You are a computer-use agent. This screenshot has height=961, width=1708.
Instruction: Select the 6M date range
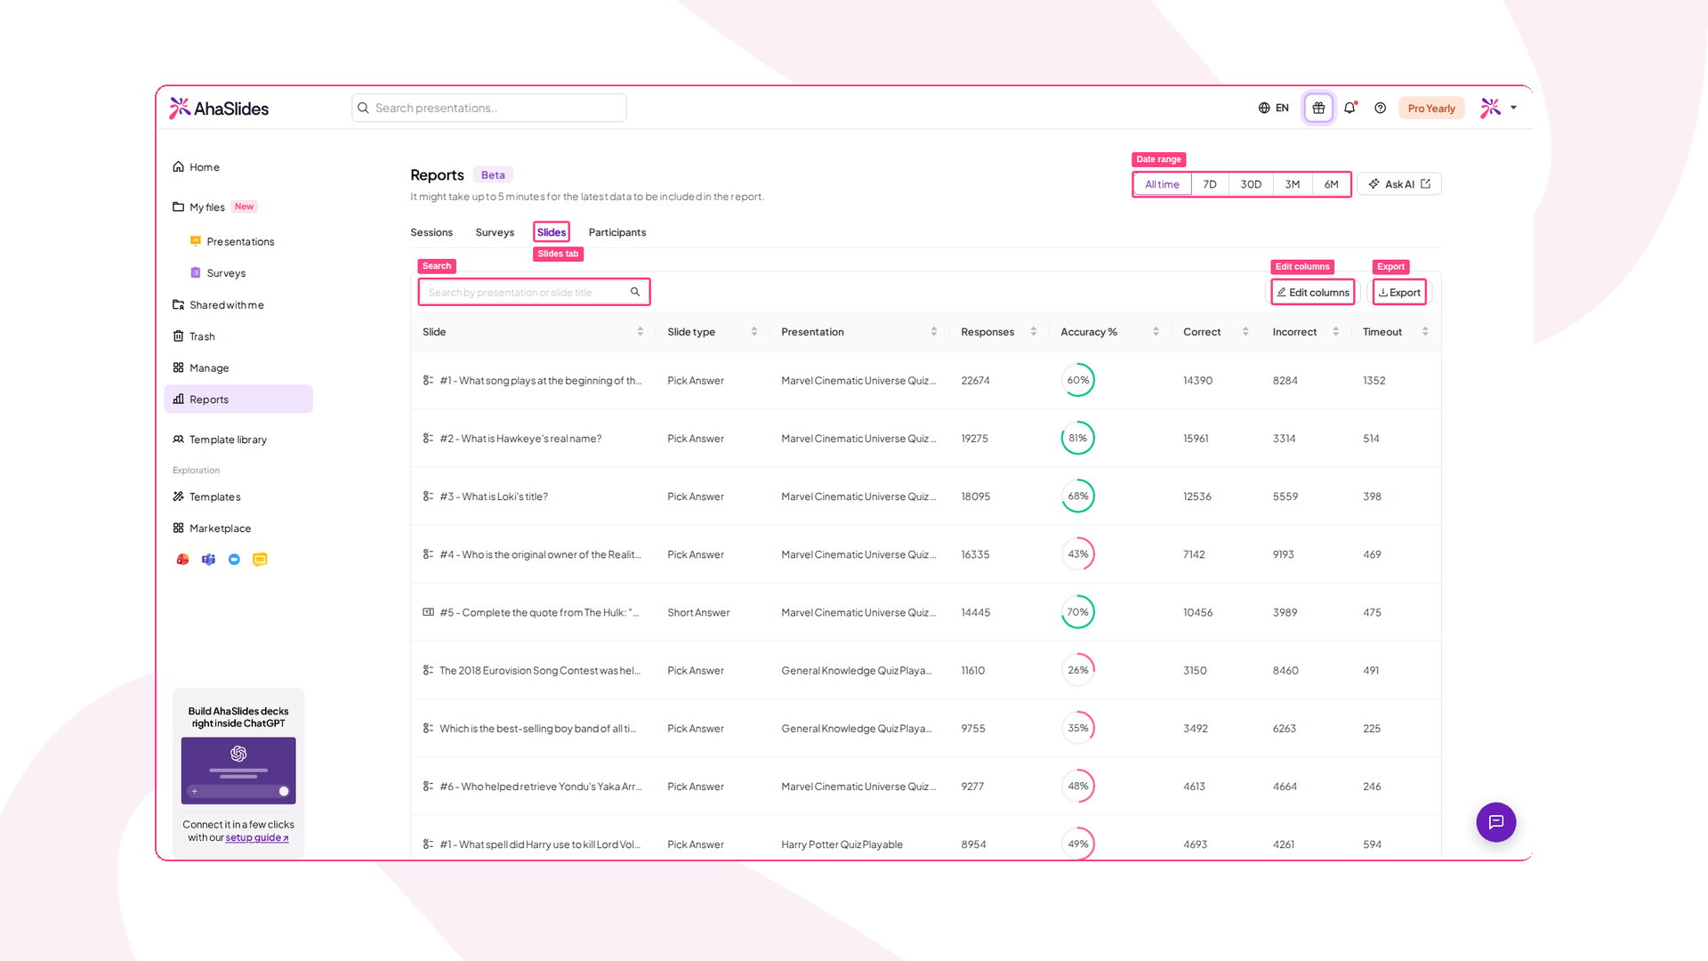(x=1331, y=184)
